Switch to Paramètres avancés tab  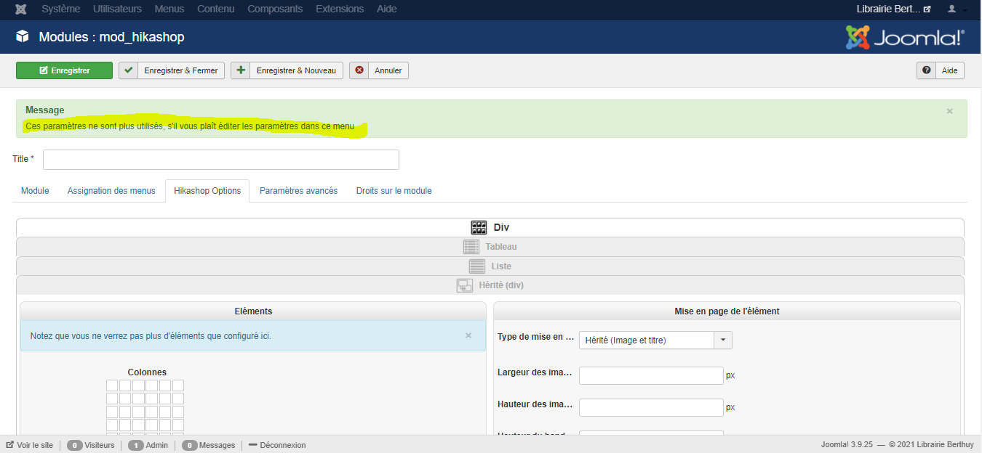pos(298,191)
